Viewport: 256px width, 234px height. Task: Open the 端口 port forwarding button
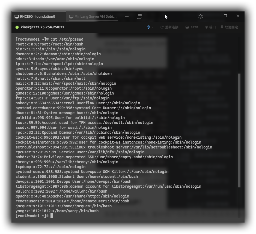210,27
